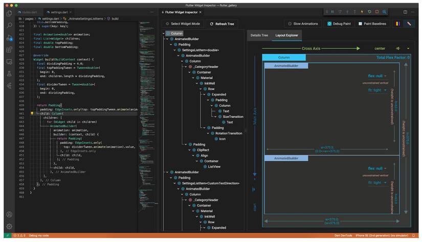Click the hot reload lightning bolt icon
Screen dimensions: 422x242
pyautogui.click(x=362, y=12)
